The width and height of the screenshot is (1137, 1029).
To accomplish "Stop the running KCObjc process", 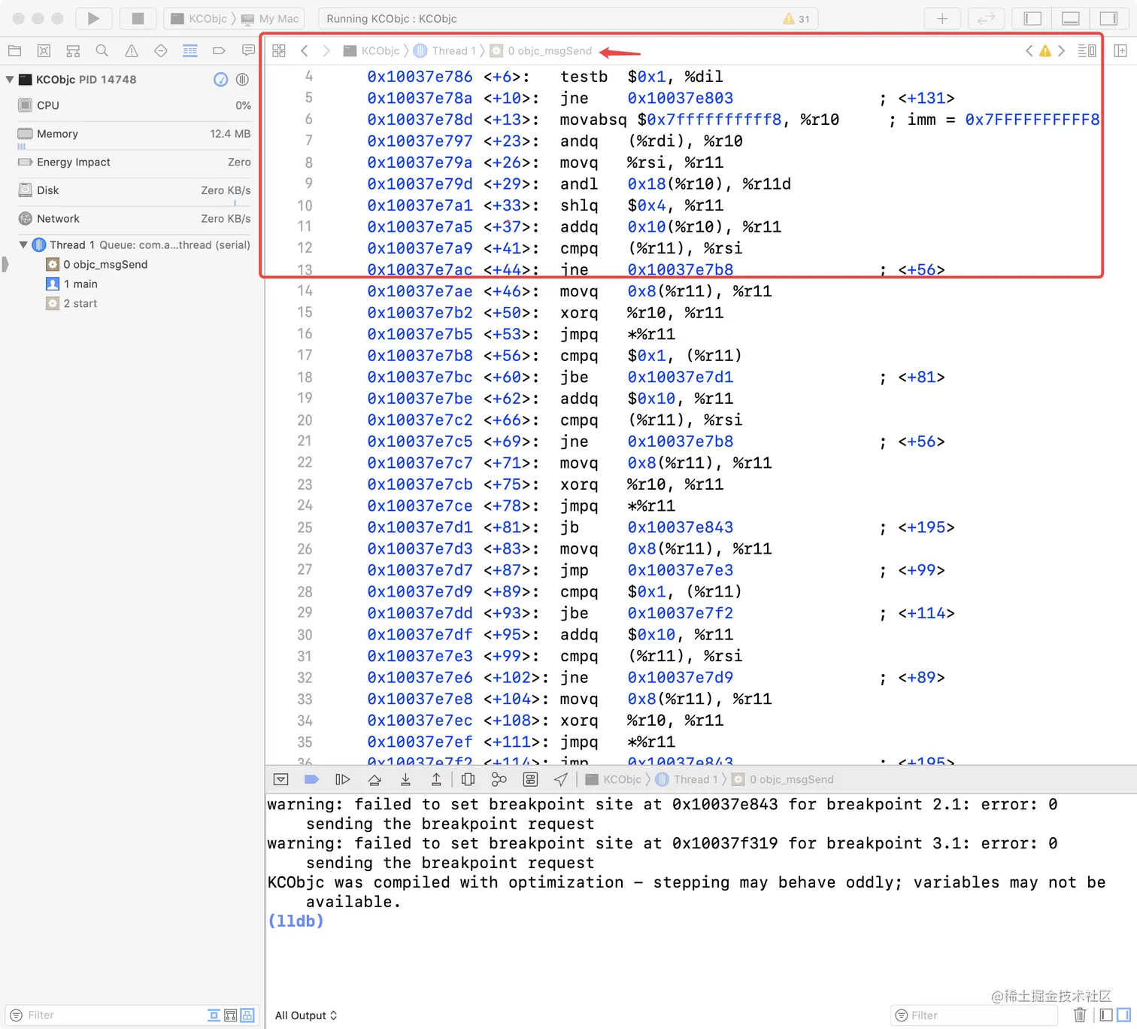I will click(x=138, y=18).
